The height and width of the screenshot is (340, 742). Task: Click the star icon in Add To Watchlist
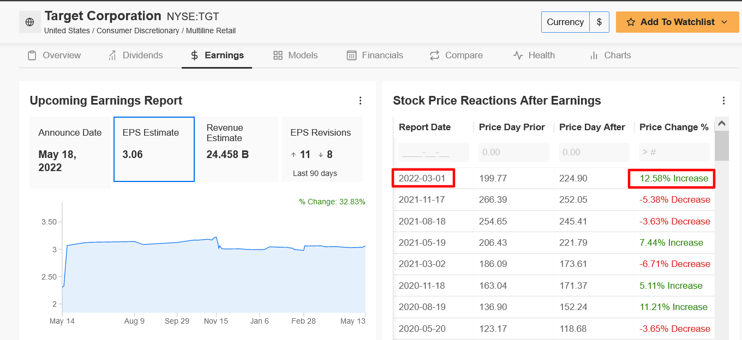point(632,22)
